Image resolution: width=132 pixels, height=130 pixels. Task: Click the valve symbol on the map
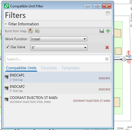point(124,59)
